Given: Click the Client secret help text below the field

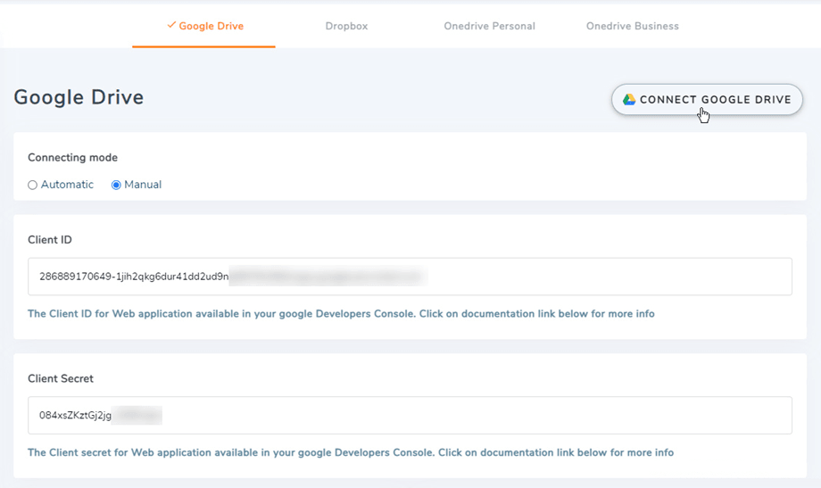Looking at the screenshot, I should click(x=350, y=452).
